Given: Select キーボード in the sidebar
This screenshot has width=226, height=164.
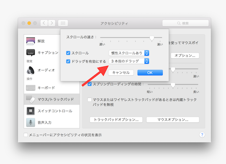Looking at the screenshot, I should click(51, 88).
